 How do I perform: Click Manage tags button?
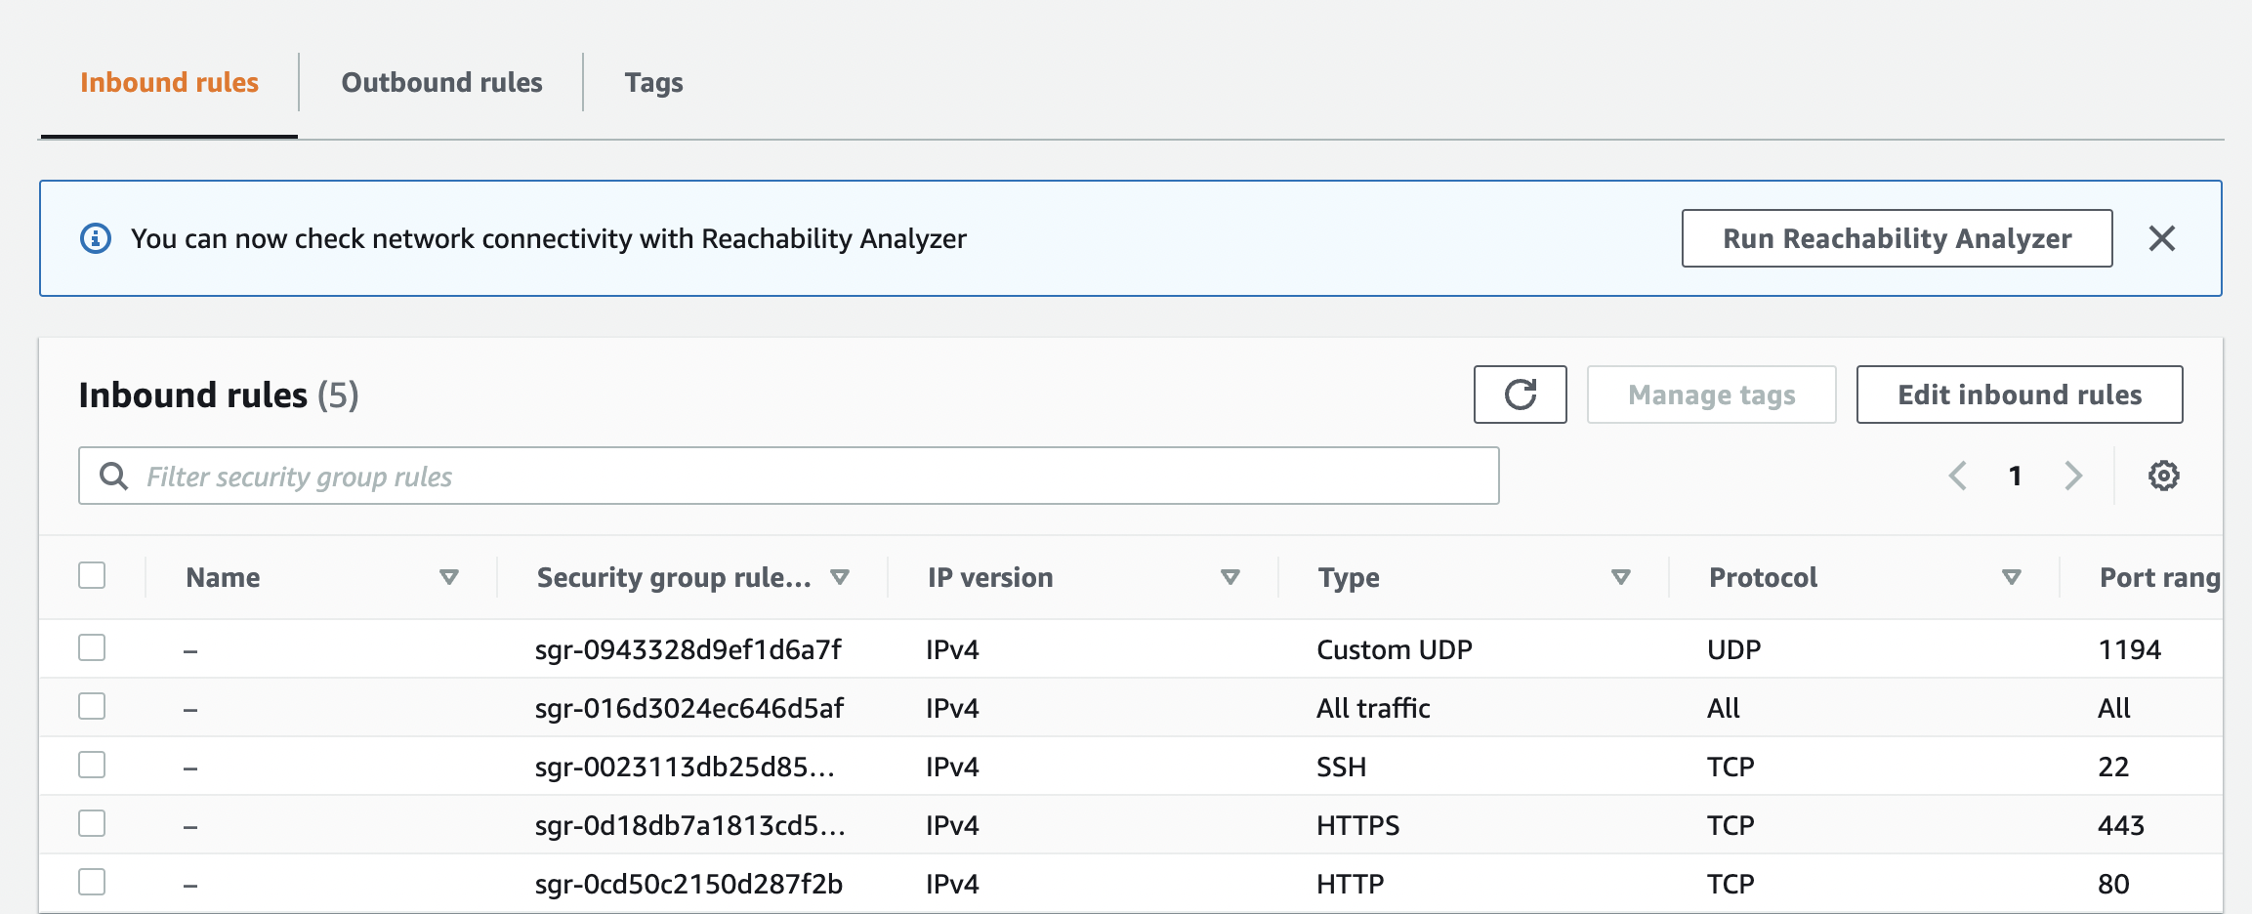point(1711,395)
